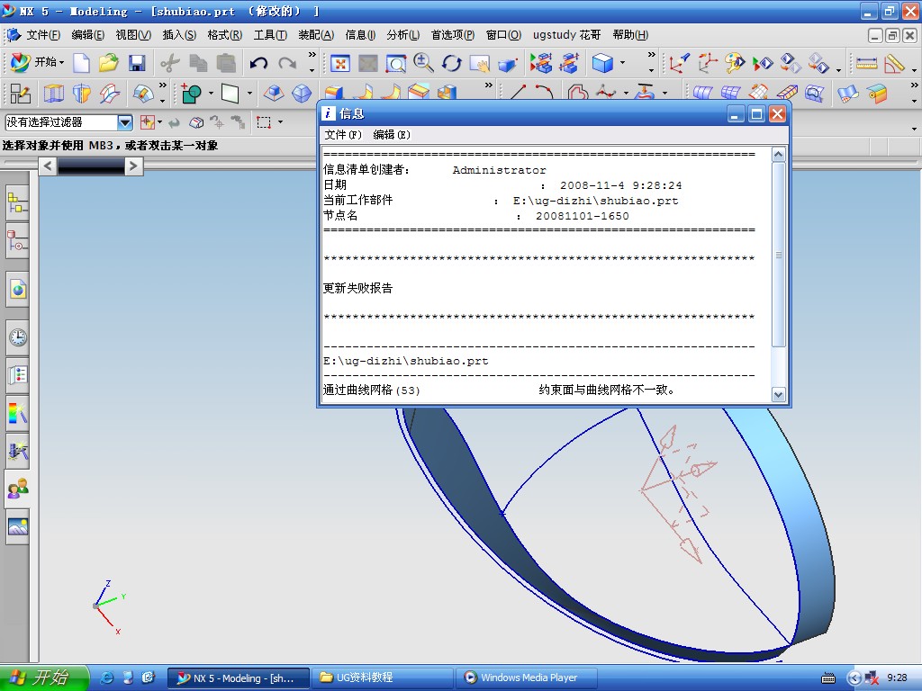This screenshot has width=922, height=691.
Task: Select the Zoom window magnifier icon
Action: pyautogui.click(x=396, y=63)
